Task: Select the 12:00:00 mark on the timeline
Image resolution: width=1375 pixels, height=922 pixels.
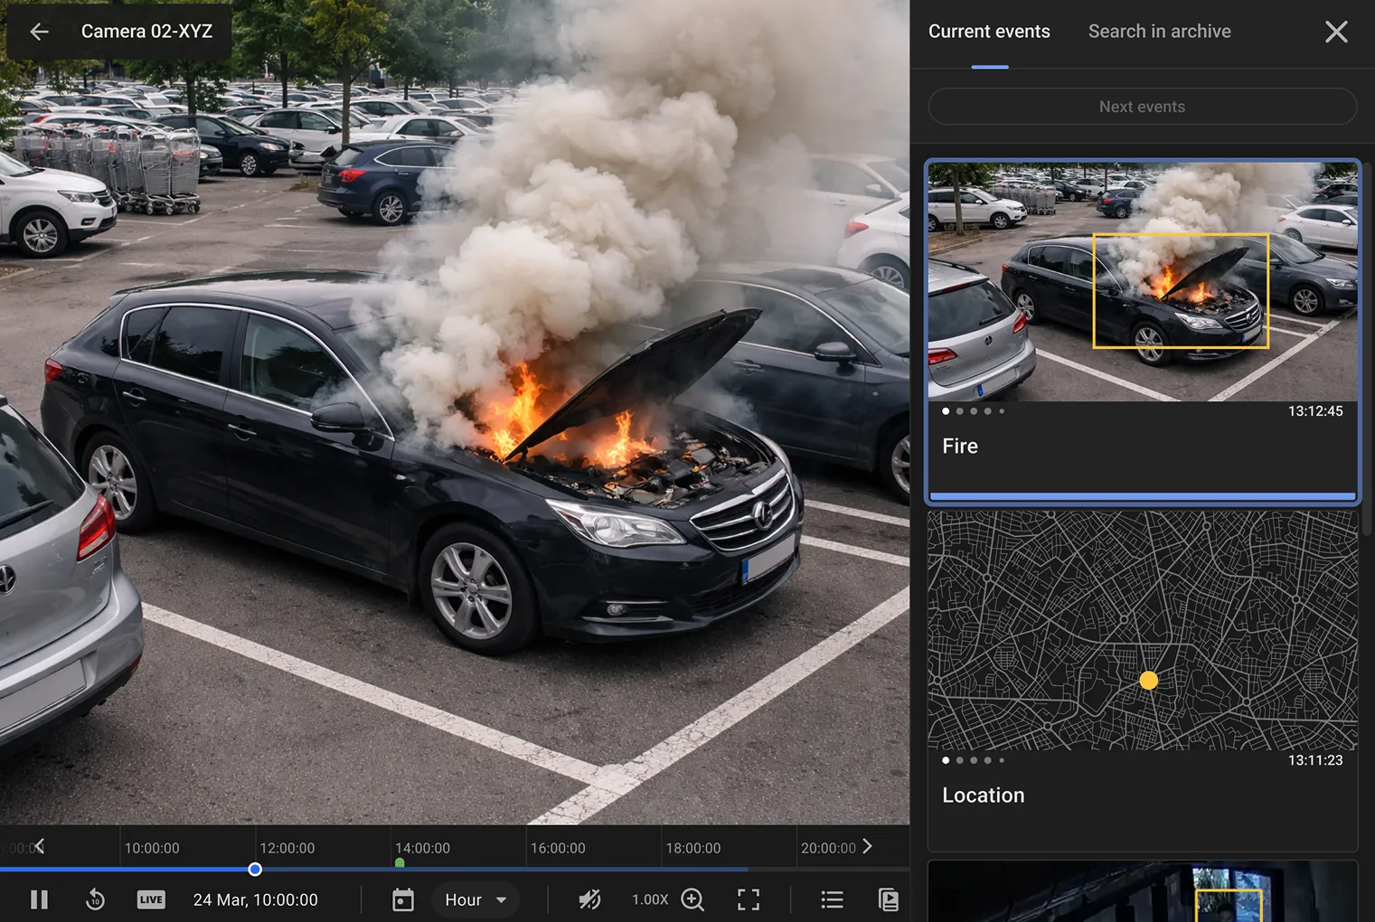Action: pyautogui.click(x=287, y=848)
